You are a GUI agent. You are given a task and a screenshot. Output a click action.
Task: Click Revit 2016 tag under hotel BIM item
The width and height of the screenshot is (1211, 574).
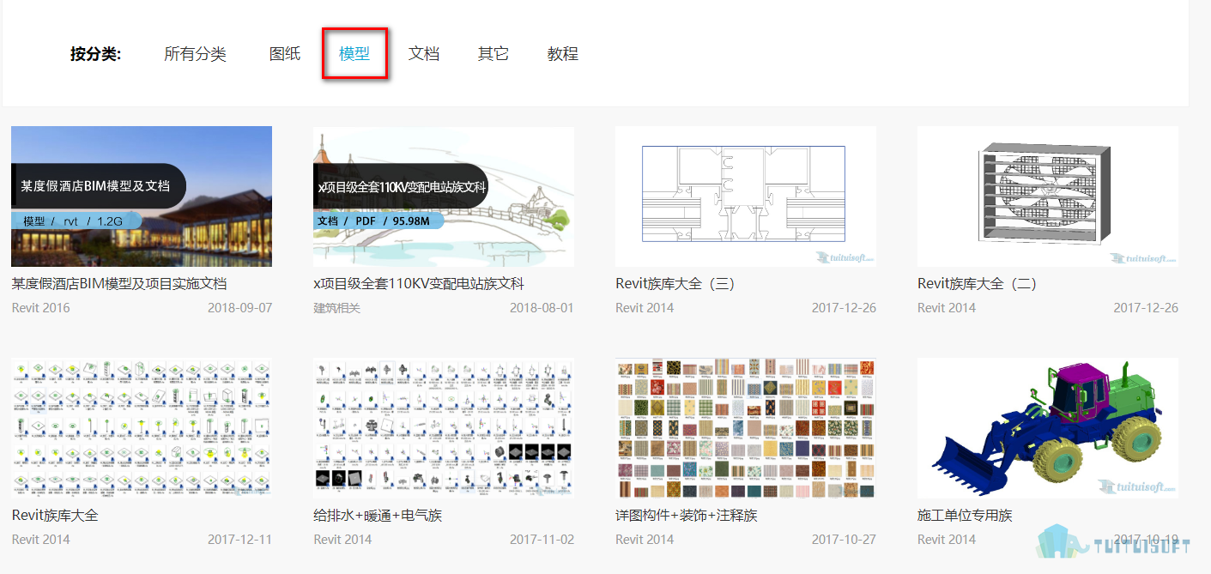41,308
